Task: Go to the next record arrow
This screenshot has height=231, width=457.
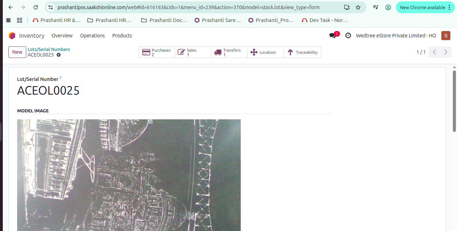Action: (x=445, y=52)
